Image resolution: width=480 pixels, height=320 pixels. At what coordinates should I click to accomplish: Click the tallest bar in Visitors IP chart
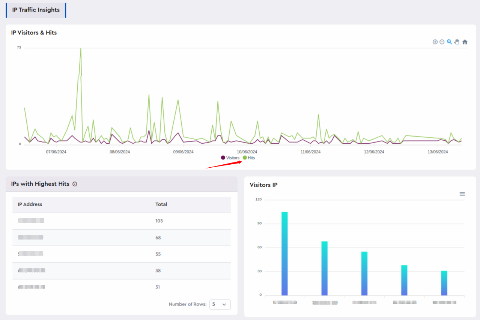click(284, 254)
